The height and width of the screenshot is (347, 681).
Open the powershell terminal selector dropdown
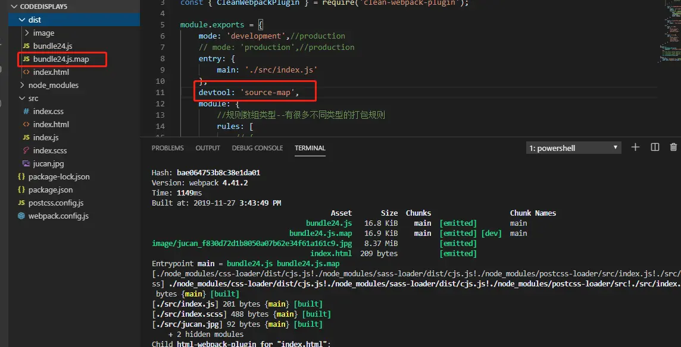coord(573,148)
